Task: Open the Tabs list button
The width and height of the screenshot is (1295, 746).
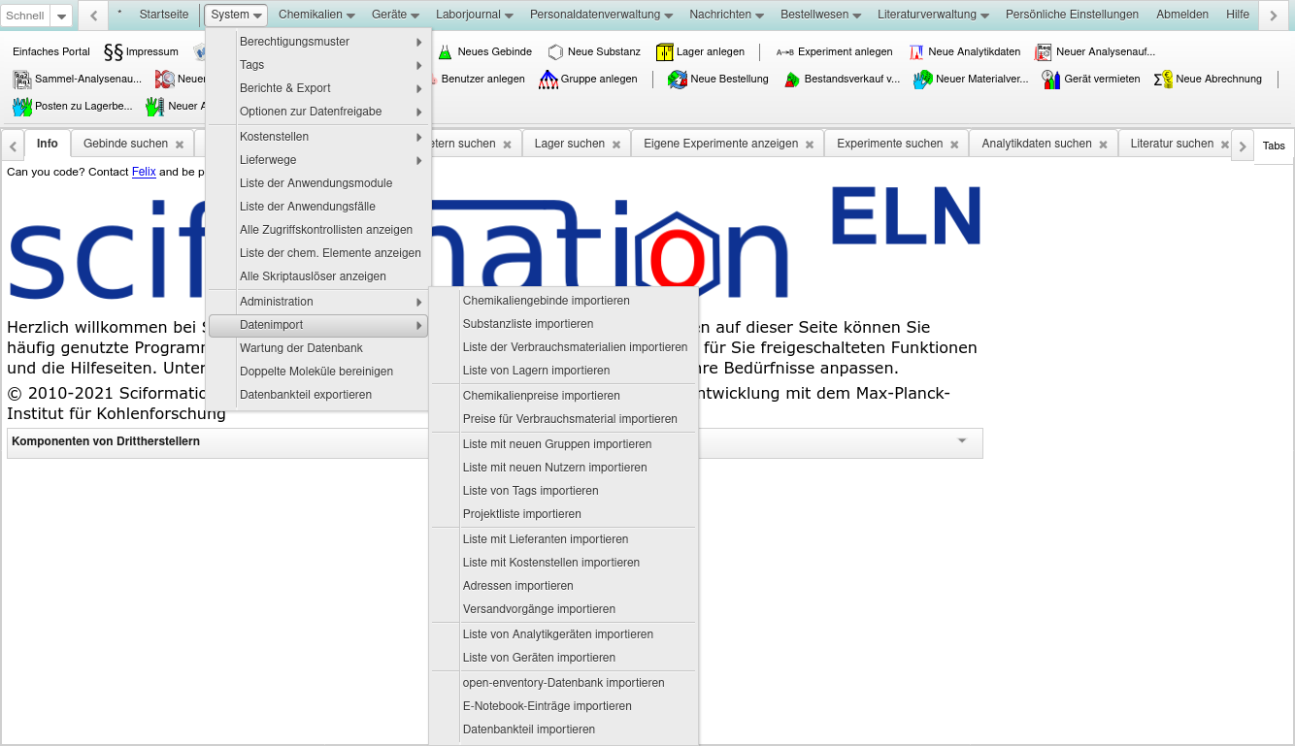Action: 1274,146
